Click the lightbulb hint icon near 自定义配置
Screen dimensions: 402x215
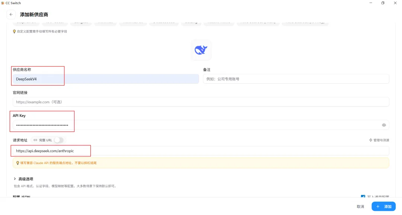pos(15,32)
